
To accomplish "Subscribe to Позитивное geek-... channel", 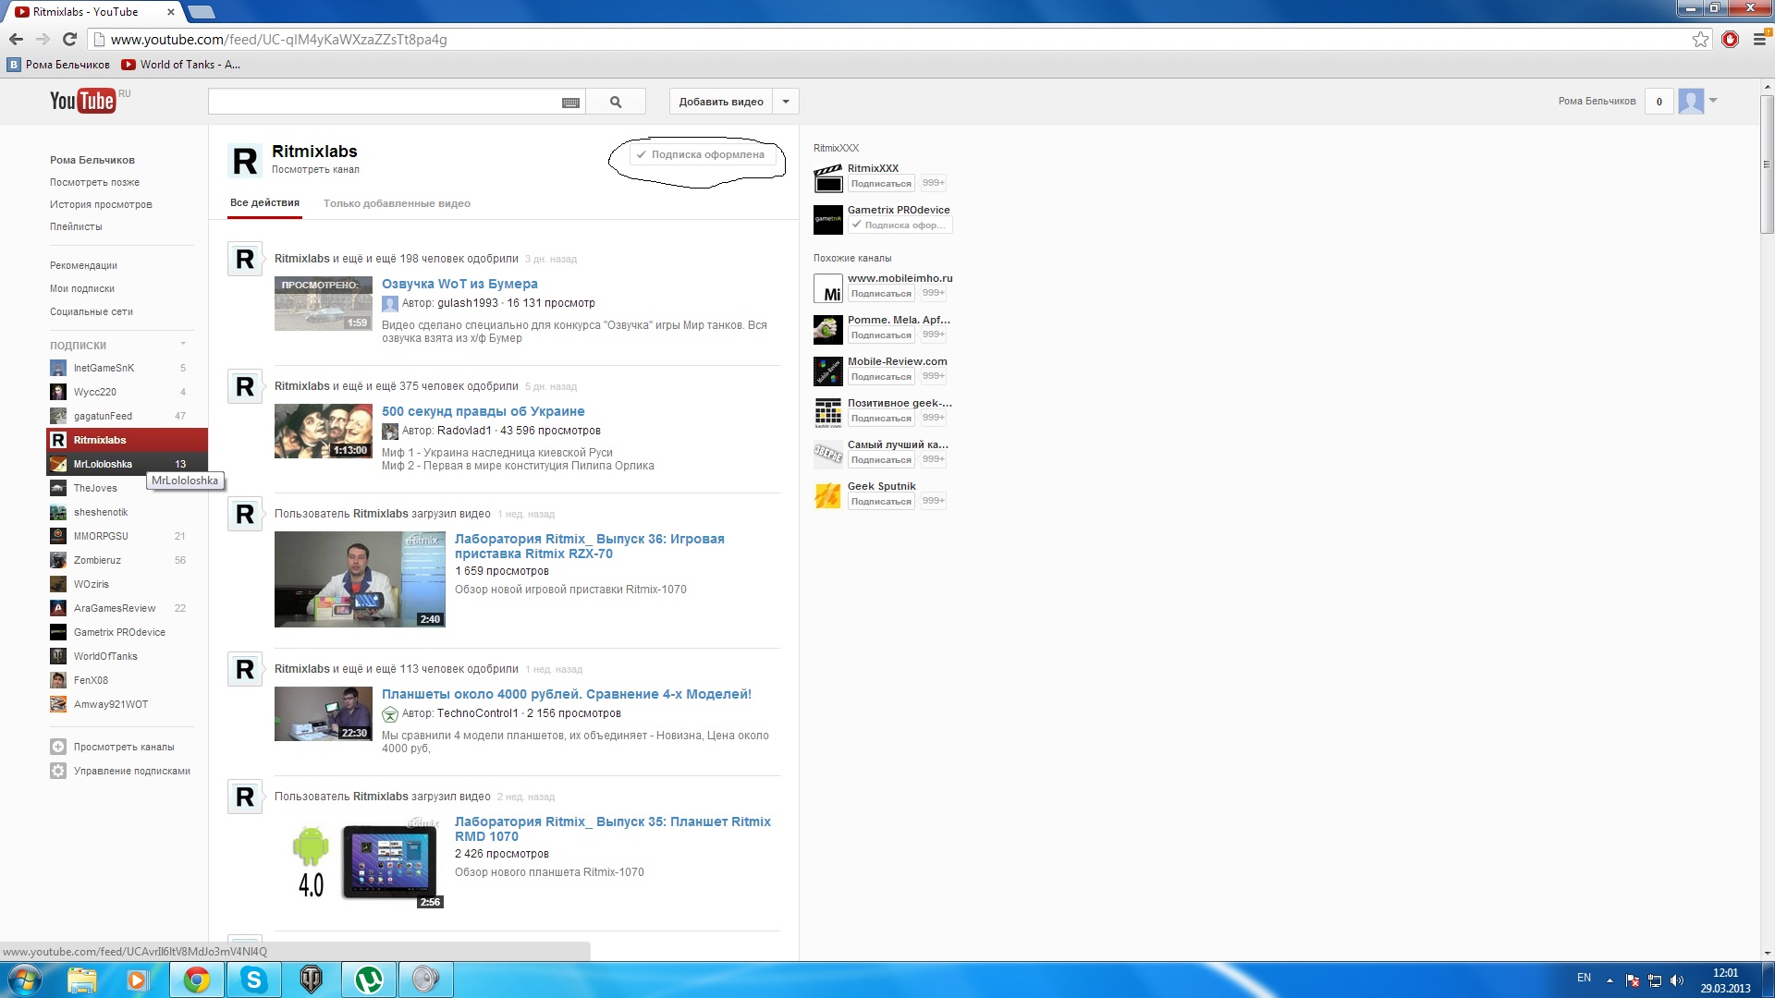I will click(881, 418).
